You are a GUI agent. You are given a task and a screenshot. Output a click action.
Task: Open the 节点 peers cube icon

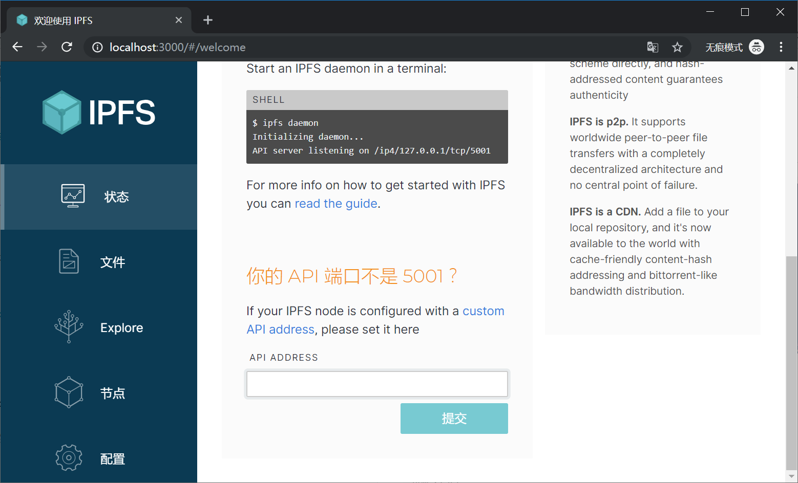(x=69, y=392)
